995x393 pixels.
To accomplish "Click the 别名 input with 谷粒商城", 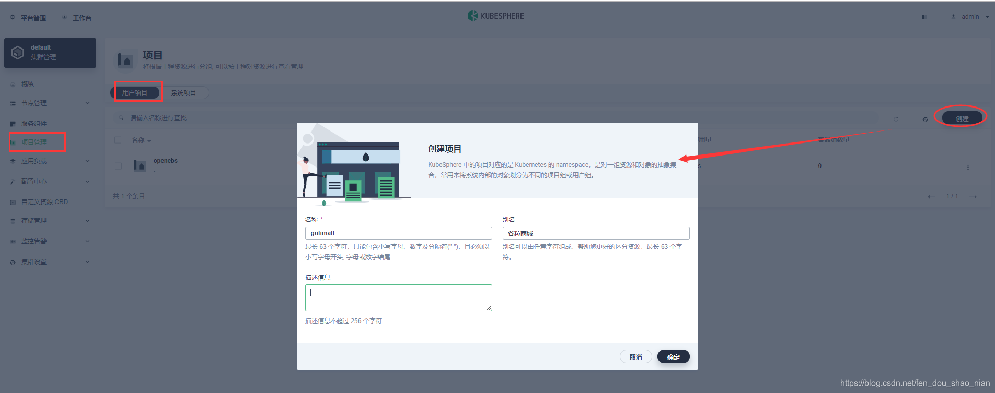I will pyautogui.click(x=596, y=233).
